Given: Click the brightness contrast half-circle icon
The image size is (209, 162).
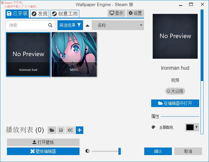Looking at the screenshot, I should click(x=87, y=151).
